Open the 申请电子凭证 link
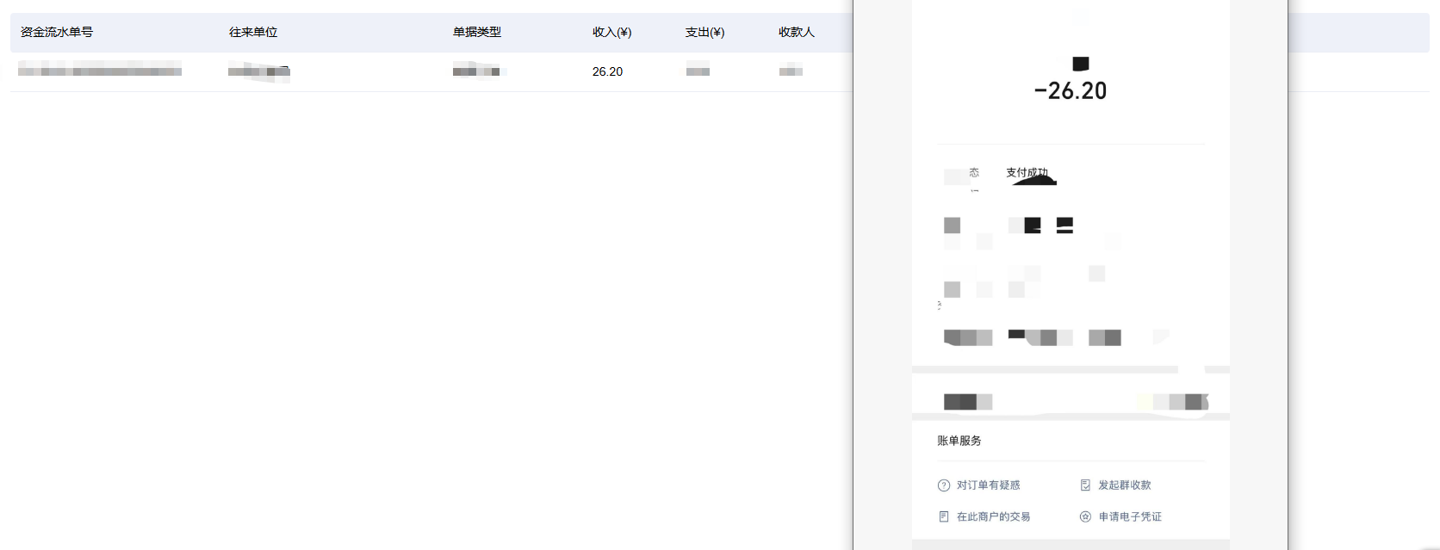Screen dimensions: 1440x550 [x=1130, y=516]
